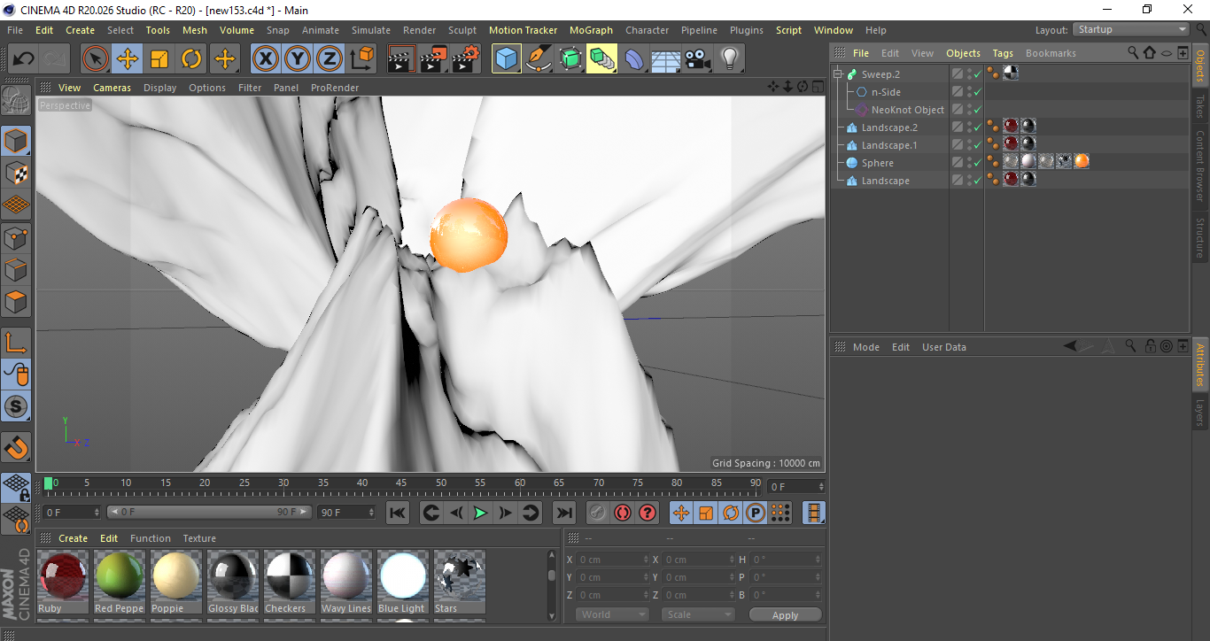The height and width of the screenshot is (641, 1210).
Task: Go to start of animation
Action: [398, 513]
